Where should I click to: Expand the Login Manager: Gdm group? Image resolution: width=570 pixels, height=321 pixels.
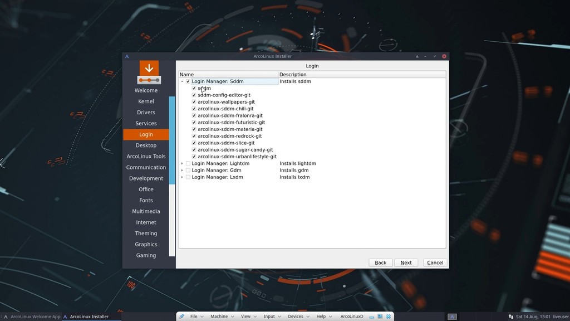(x=182, y=171)
